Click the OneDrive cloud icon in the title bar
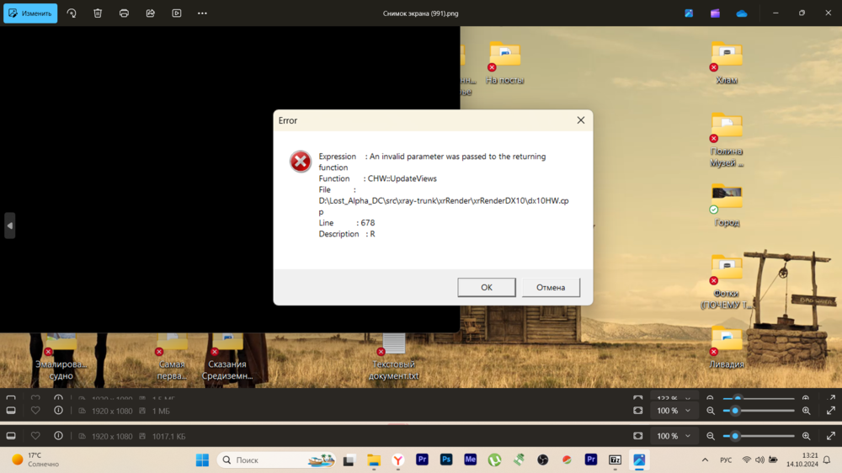Image resolution: width=842 pixels, height=473 pixels. point(741,13)
